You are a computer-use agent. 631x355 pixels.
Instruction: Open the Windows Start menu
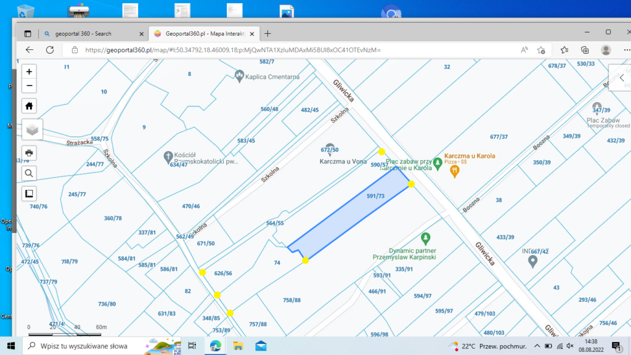click(11, 346)
